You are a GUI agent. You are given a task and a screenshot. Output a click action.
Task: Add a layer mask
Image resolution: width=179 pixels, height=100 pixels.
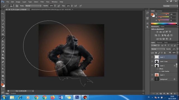point(161,94)
